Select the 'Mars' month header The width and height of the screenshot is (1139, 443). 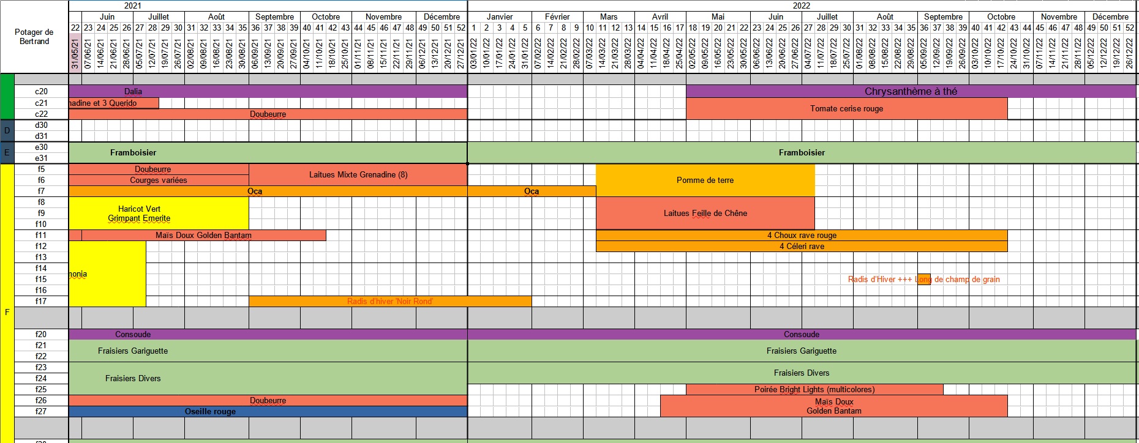pyautogui.click(x=609, y=17)
